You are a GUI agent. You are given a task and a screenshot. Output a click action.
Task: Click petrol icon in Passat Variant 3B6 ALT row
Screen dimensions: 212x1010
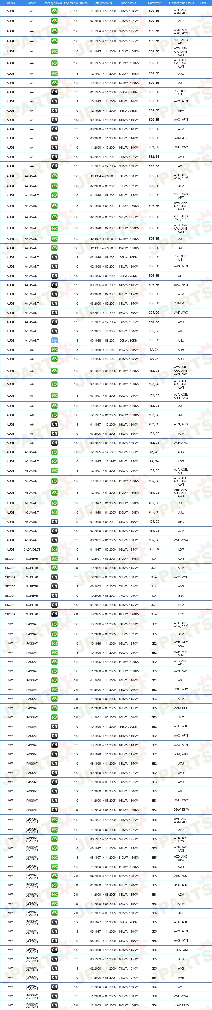point(54,913)
